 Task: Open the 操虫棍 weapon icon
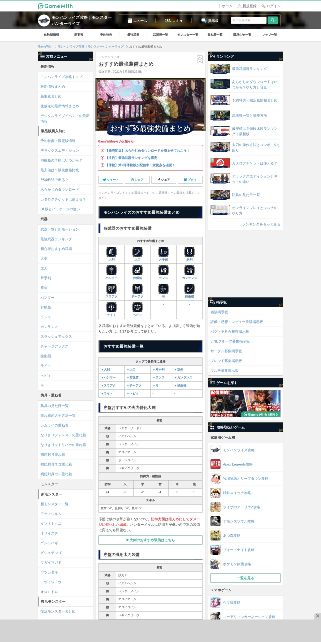[x=189, y=288]
